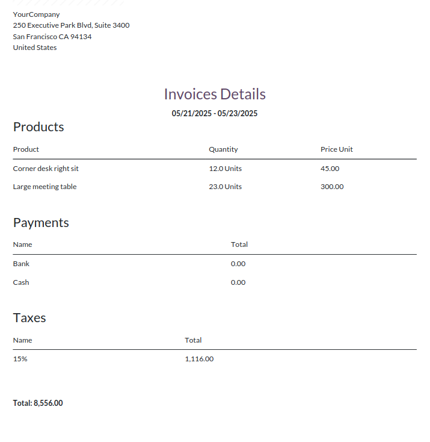Select the 'Corner desk right sit' product cell
Image resolution: width=430 pixels, height=442 pixels.
tap(46, 169)
